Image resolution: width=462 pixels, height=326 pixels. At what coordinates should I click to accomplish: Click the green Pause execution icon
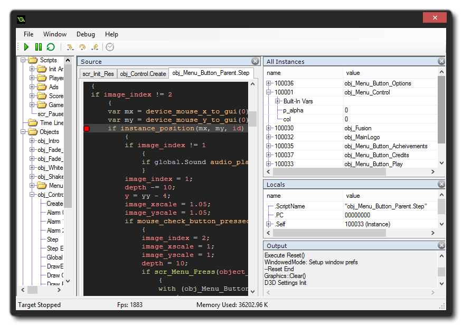pyautogui.click(x=38, y=47)
